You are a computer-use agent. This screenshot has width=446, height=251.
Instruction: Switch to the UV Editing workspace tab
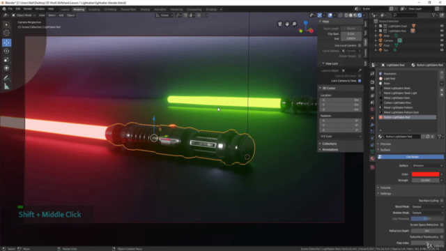point(110,9)
